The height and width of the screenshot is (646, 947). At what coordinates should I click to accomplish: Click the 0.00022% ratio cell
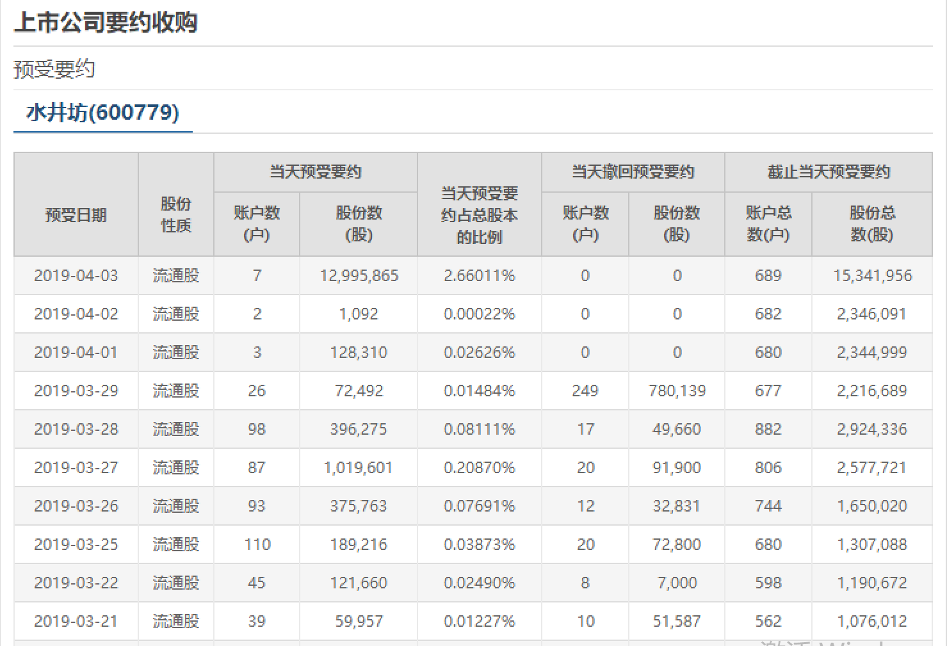point(480,314)
